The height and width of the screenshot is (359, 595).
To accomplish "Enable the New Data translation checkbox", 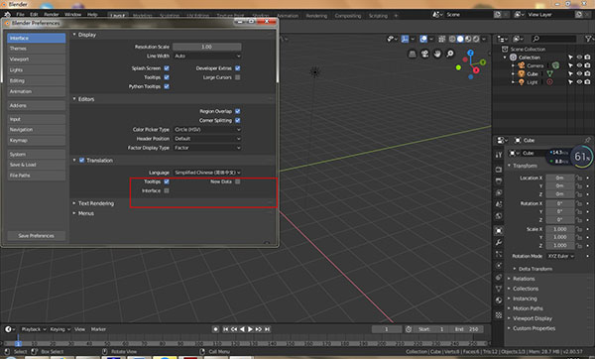I will coord(238,181).
